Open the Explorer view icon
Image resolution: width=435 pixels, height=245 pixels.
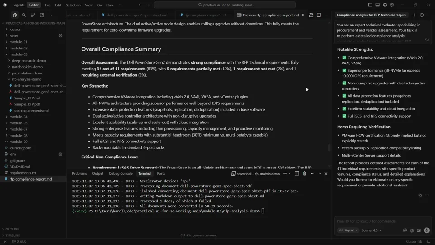(x=14, y=15)
